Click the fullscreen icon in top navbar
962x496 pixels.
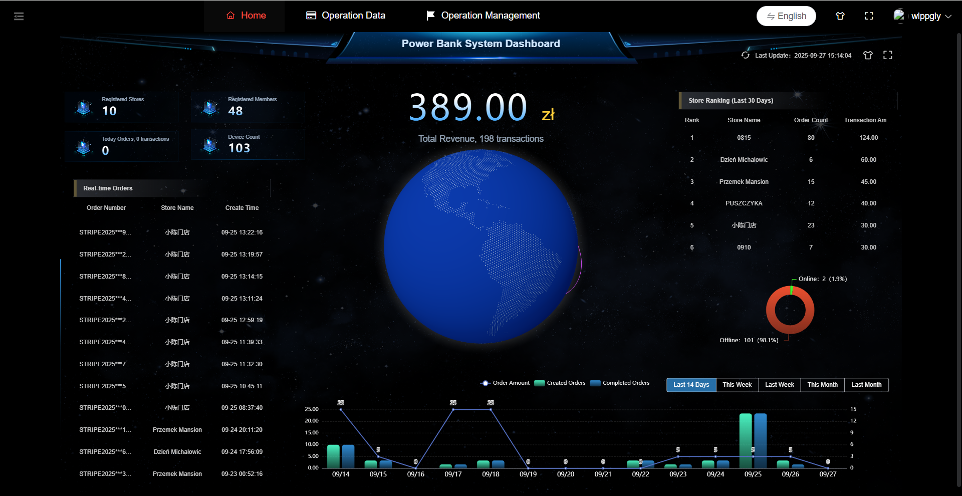tap(869, 16)
